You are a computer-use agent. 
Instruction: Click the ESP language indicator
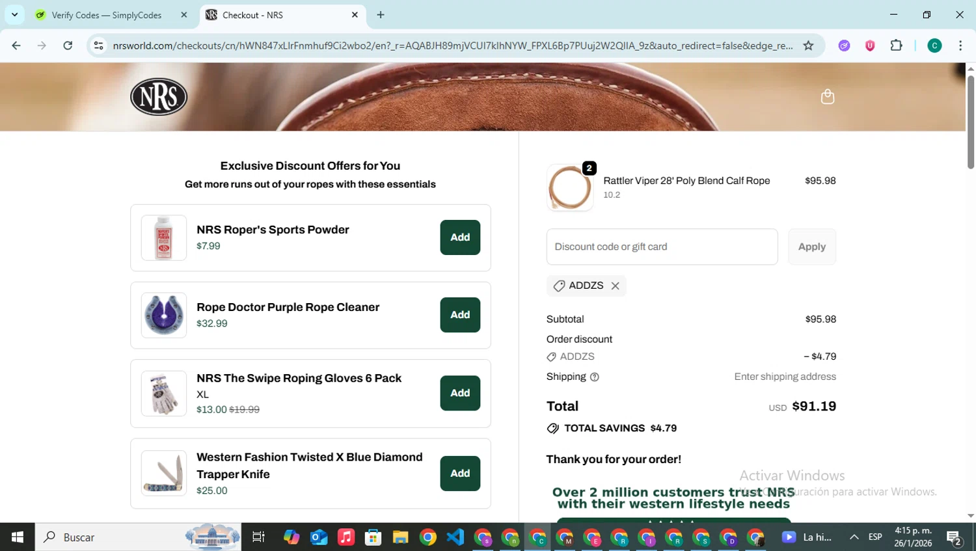click(875, 537)
